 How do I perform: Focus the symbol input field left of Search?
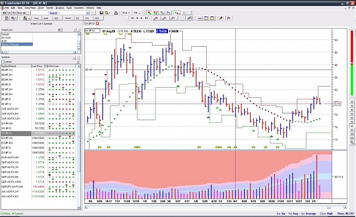[39, 13]
